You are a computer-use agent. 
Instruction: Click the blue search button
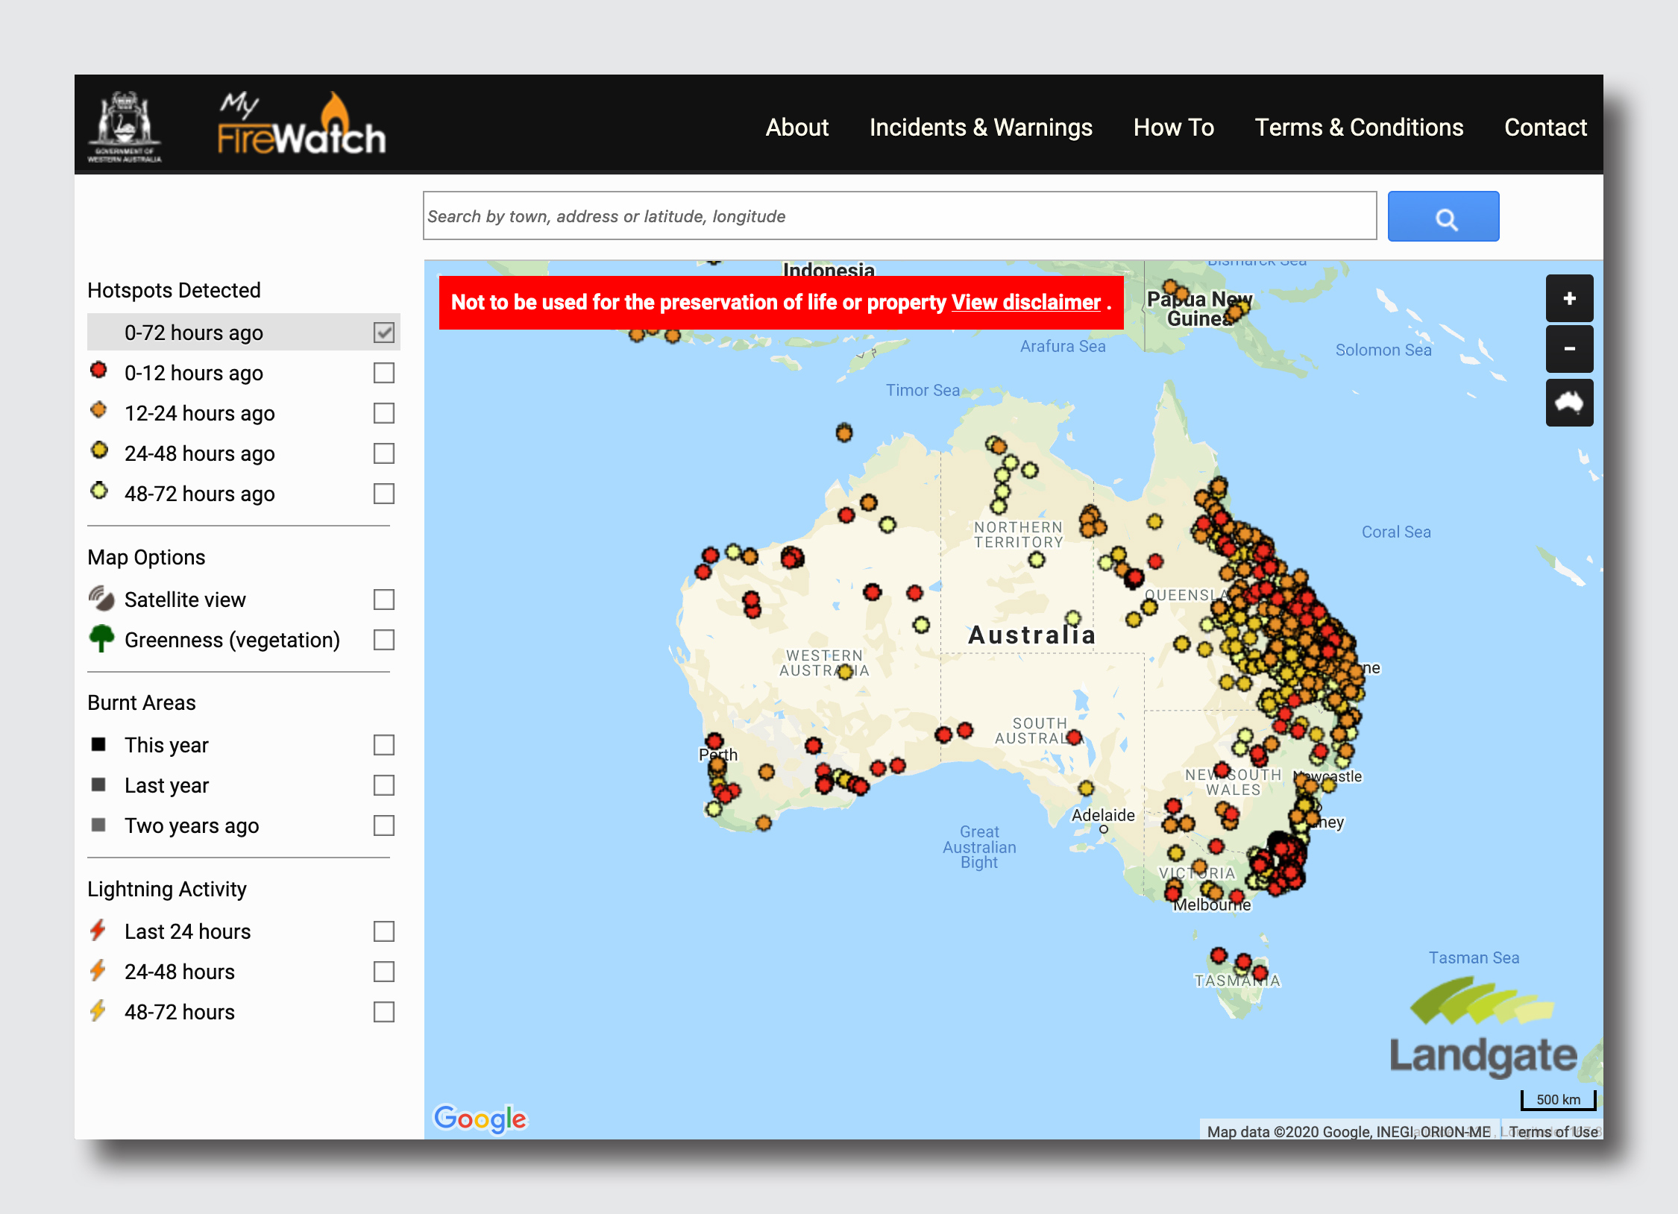coord(1442,216)
